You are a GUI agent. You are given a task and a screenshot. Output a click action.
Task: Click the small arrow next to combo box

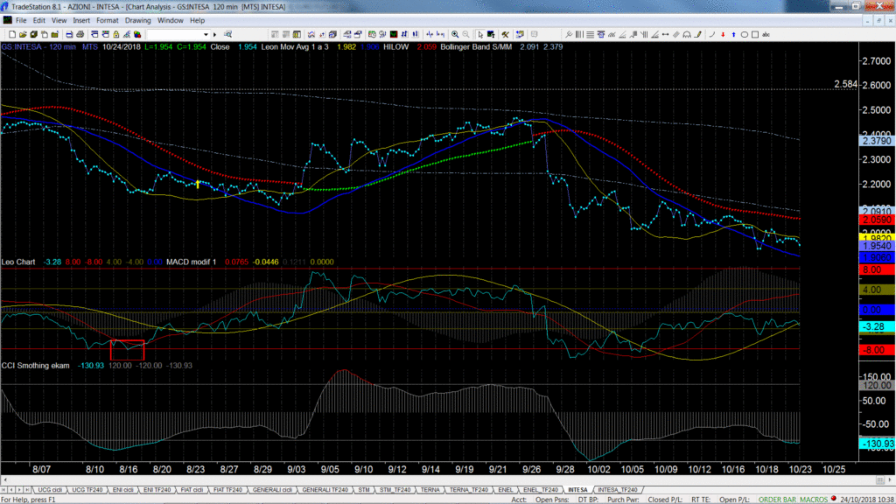coord(215,34)
